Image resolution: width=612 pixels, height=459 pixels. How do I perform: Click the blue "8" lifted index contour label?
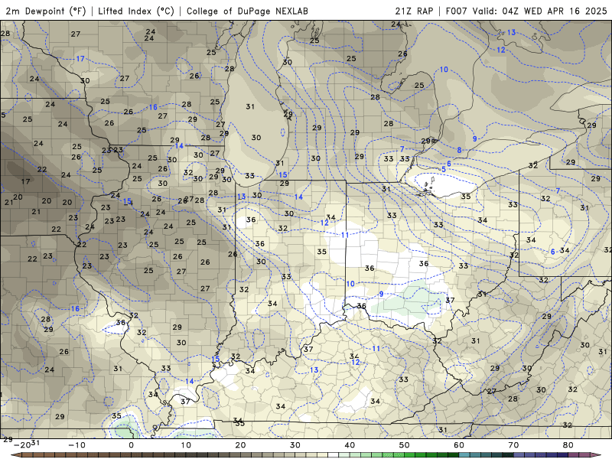pos(460,150)
